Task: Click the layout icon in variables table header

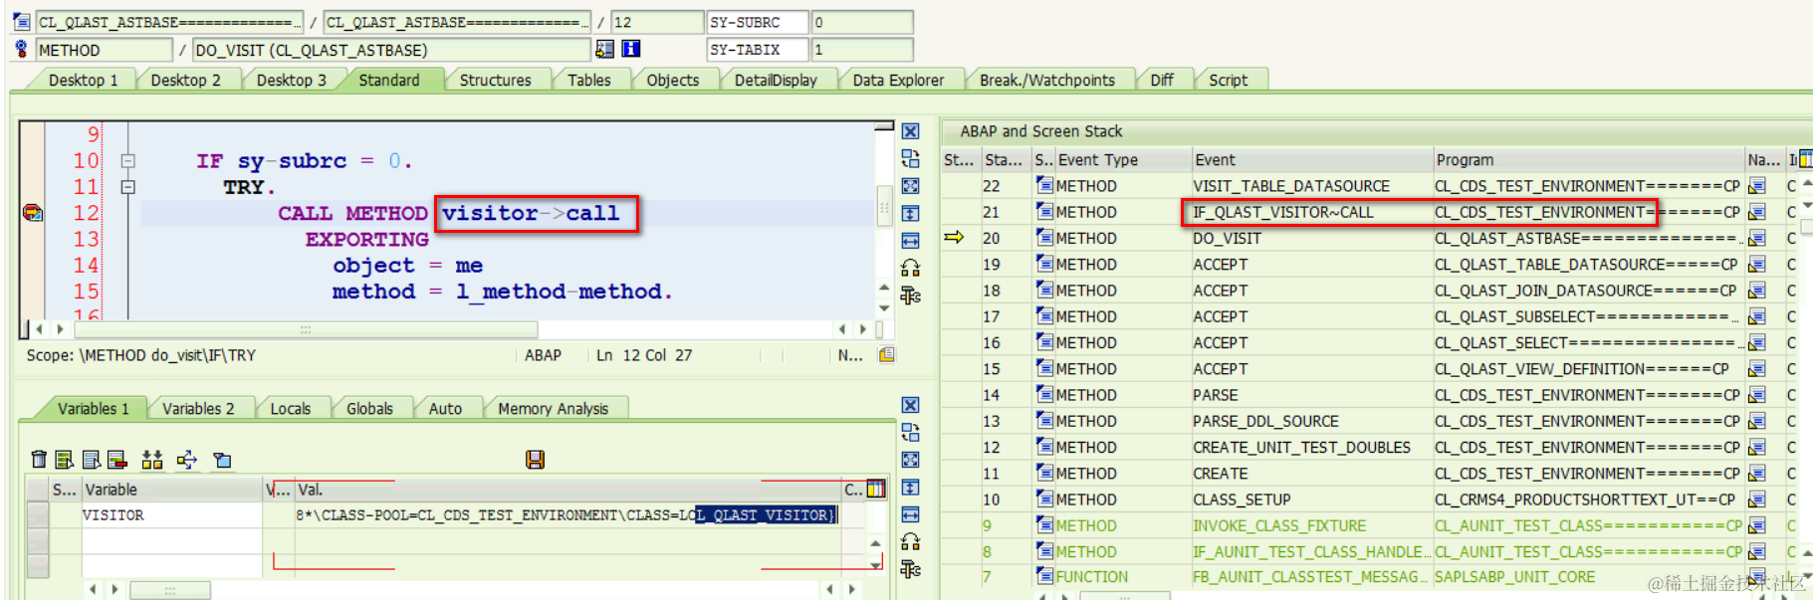Action: click(876, 489)
